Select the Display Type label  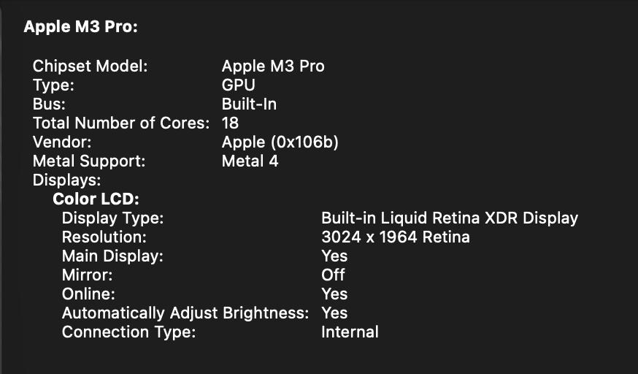coord(112,218)
